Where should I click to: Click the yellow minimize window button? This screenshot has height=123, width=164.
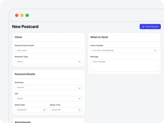tap(22, 15)
